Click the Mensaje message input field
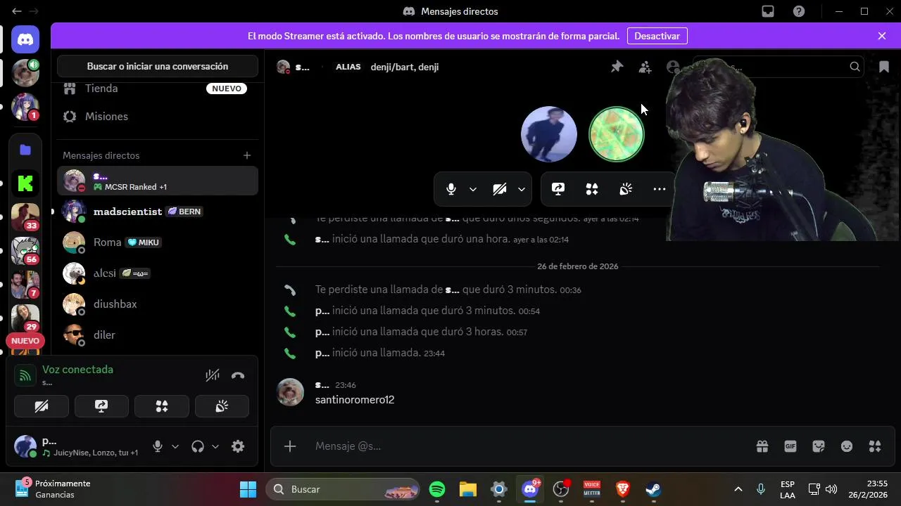Viewport: 901px width, 506px height. (x=528, y=446)
